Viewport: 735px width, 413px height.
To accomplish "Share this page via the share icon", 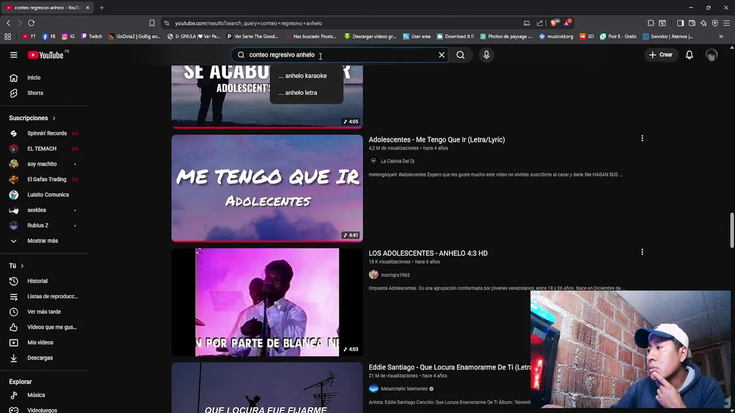I will point(540,23).
